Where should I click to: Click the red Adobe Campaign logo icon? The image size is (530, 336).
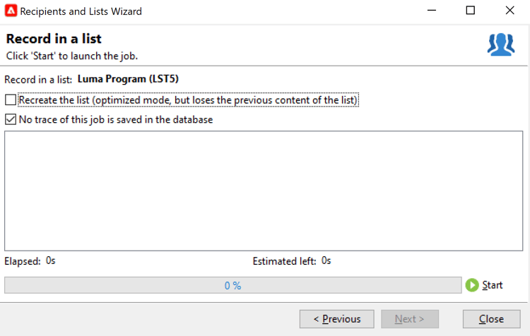click(11, 11)
